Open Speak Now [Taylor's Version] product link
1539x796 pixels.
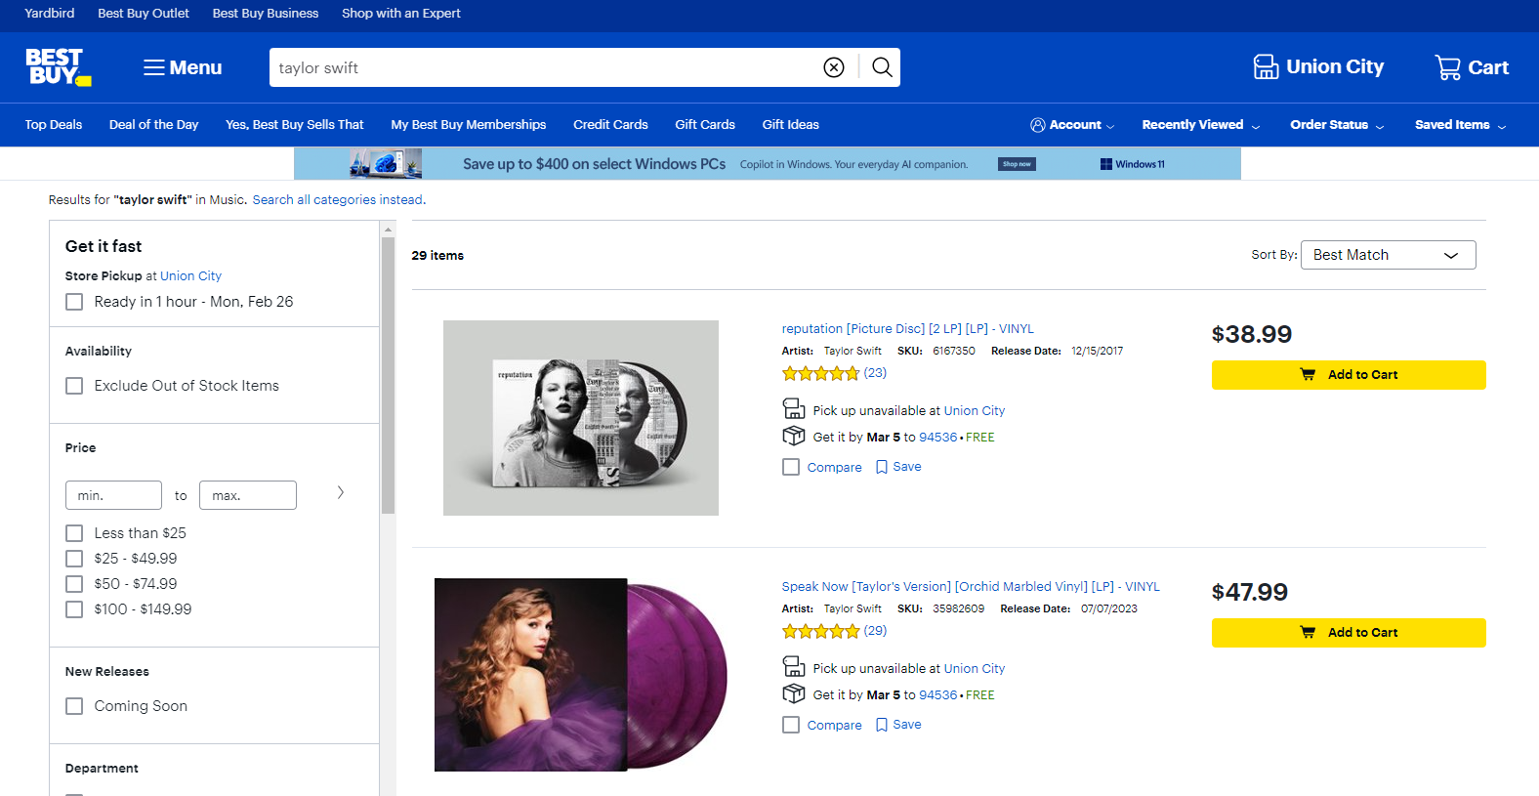click(x=971, y=587)
